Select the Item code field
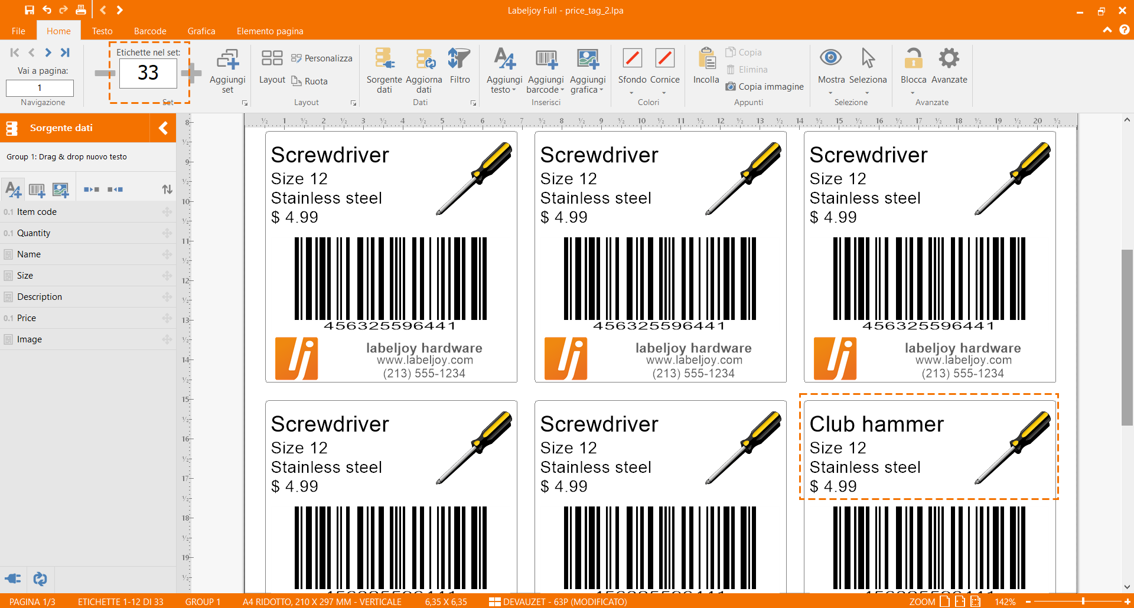 tap(88, 212)
